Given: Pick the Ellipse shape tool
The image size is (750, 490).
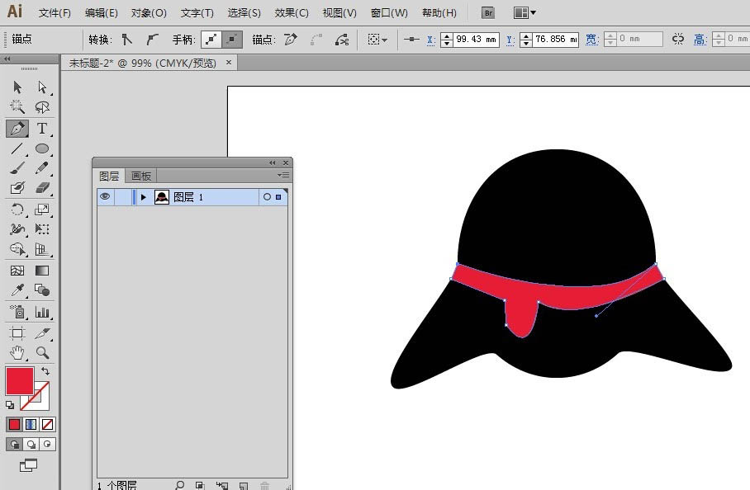Looking at the screenshot, I should point(41,149).
